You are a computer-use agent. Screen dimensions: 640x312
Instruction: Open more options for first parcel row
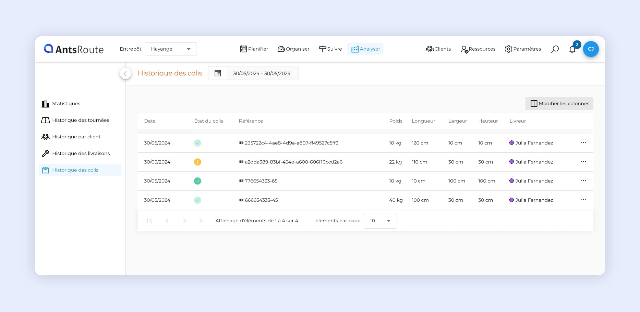pos(583,143)
